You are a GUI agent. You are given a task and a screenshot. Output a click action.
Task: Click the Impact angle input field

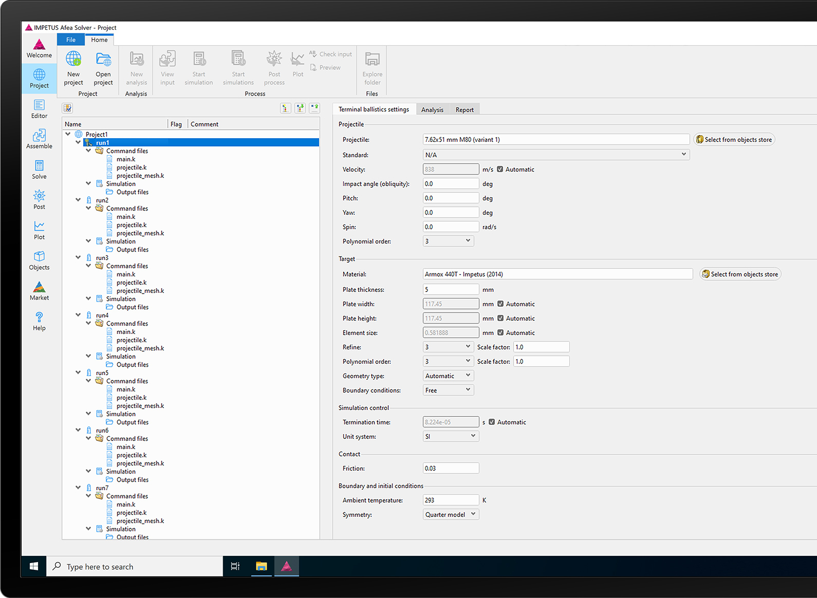pos(451,183)
